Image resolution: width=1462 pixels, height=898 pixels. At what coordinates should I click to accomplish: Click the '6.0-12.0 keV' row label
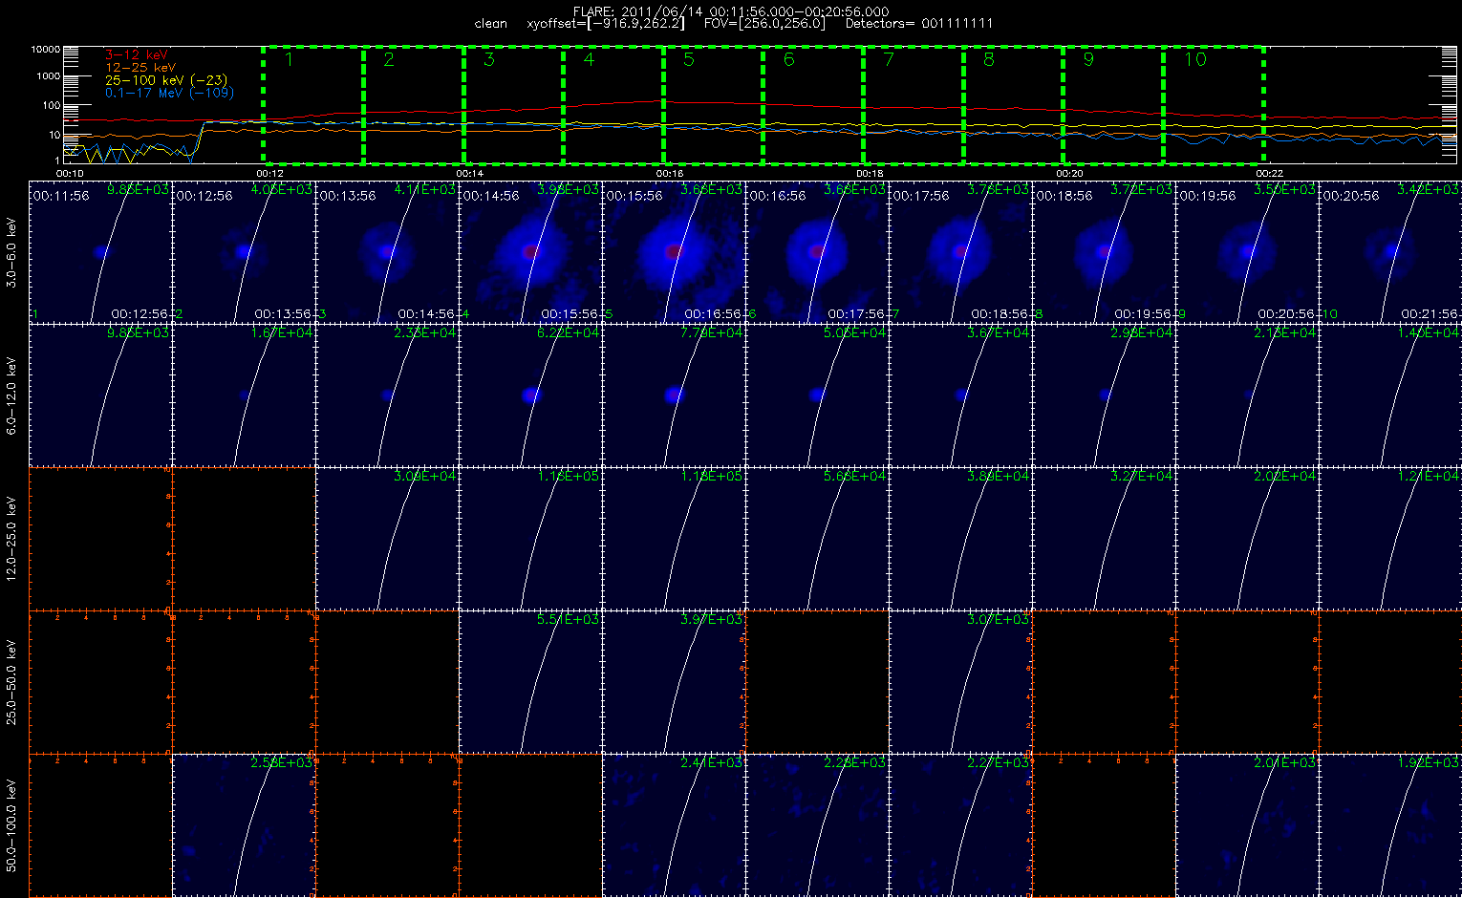tap(11, 396)
